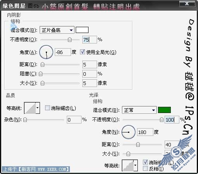Click Inner Shadow opacity slider handle
198x174 pixels.
69,40
